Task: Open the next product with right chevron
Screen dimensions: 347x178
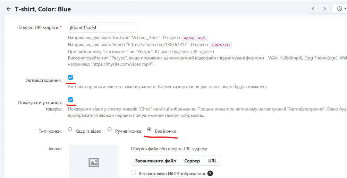Action: coord(325,9)
